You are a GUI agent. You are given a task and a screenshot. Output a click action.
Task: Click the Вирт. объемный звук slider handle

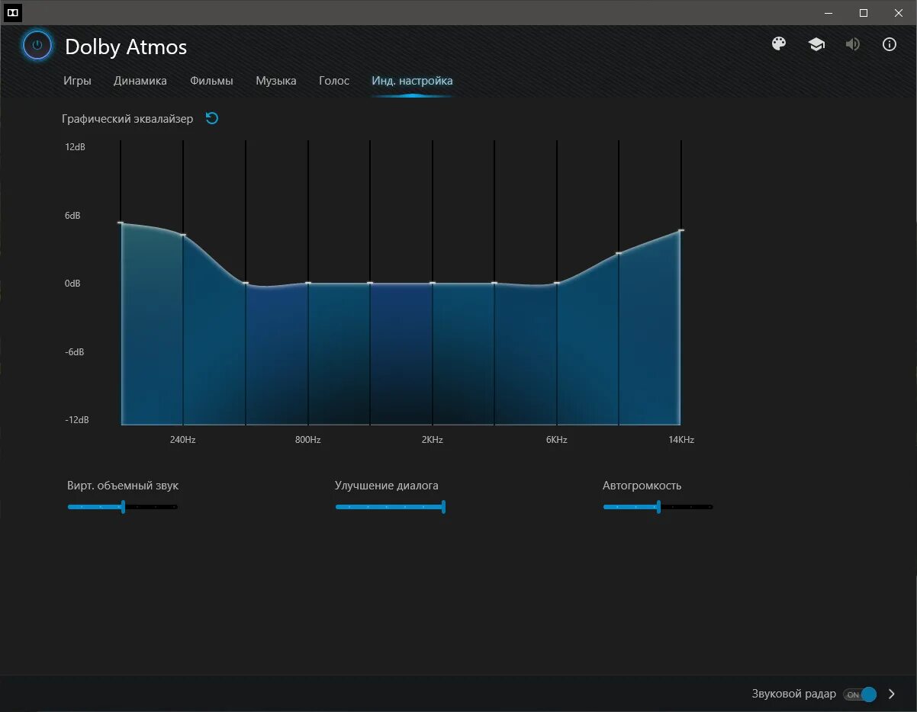[123, 506]
